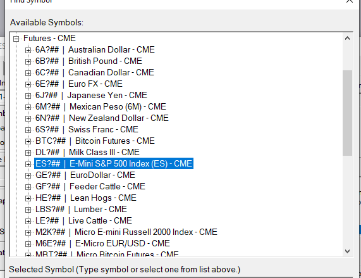Expand the LE?## Live Cattle node
This screenshot has width=361, height=278.
pyautogui.click(x=28, y=221)
